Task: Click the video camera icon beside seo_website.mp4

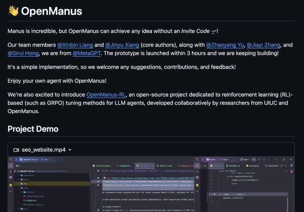Action: [x=16, y=150]
